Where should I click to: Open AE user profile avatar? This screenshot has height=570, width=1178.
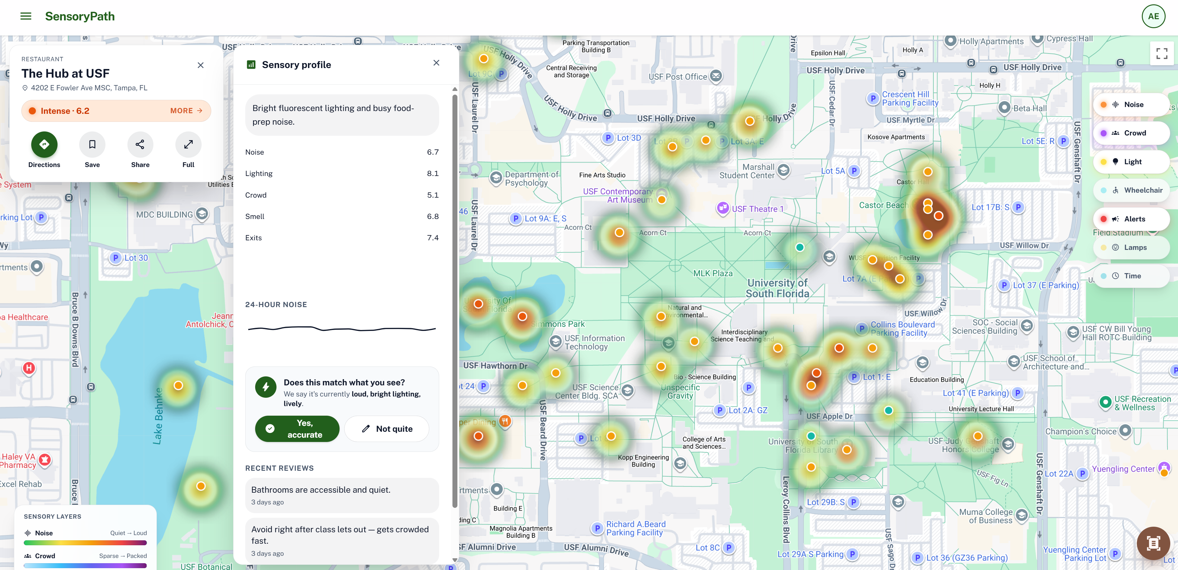click(x=1153, y=16)
